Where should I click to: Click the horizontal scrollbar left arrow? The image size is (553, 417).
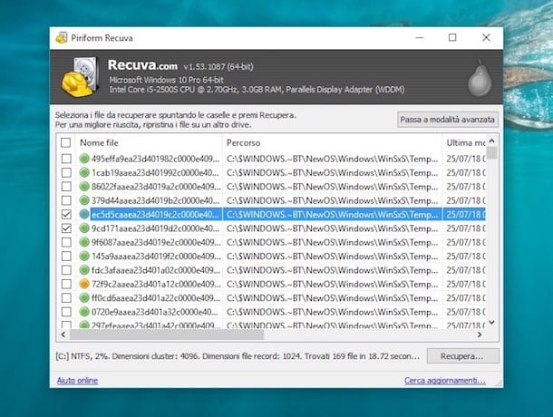point(63,335)
